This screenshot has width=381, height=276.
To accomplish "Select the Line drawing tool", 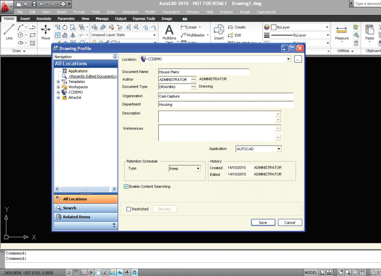I will 9,32.
